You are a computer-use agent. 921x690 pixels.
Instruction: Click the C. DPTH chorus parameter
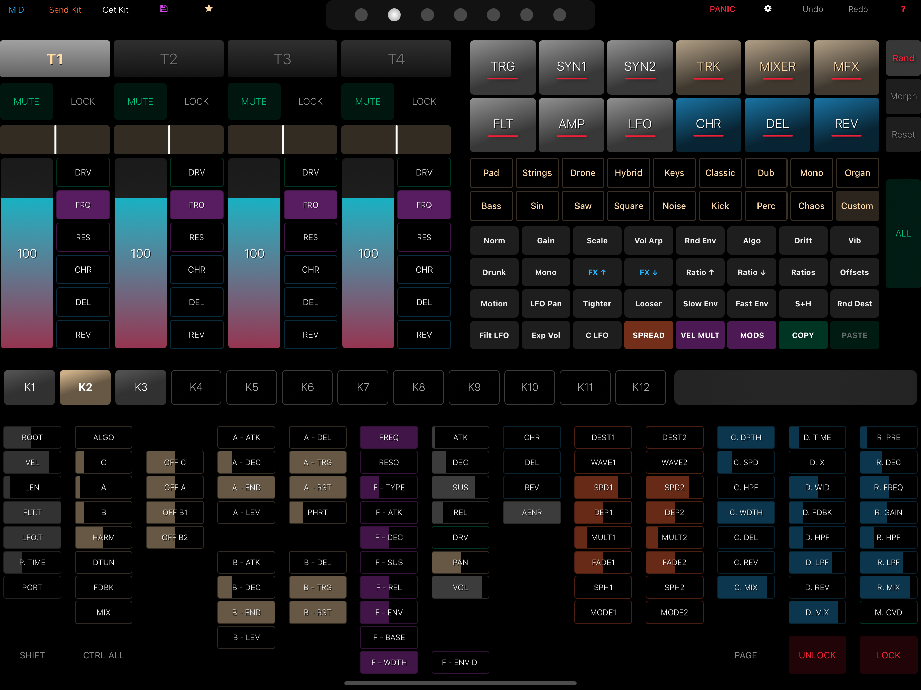click(x=745, y=437)
